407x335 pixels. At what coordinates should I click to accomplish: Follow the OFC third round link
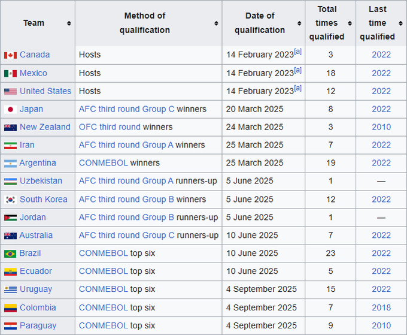coord(110,127)
